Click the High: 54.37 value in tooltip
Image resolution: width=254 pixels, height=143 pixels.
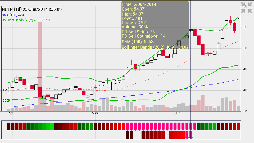tap(133, 14)
